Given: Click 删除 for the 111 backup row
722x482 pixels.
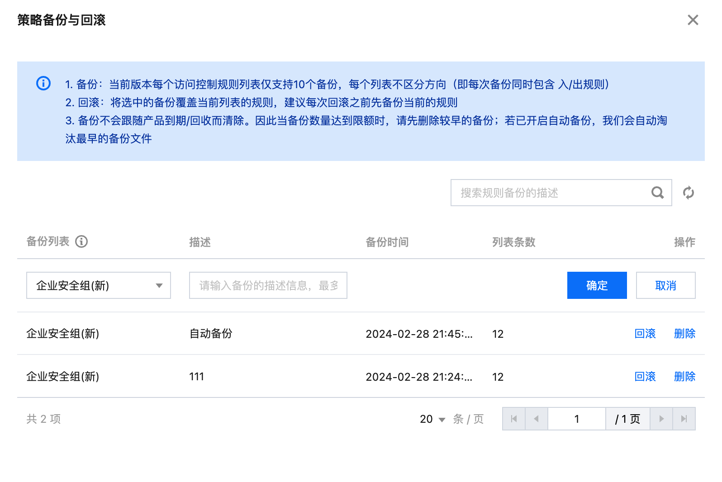Looking at the screenshot, I should (684, 377).
